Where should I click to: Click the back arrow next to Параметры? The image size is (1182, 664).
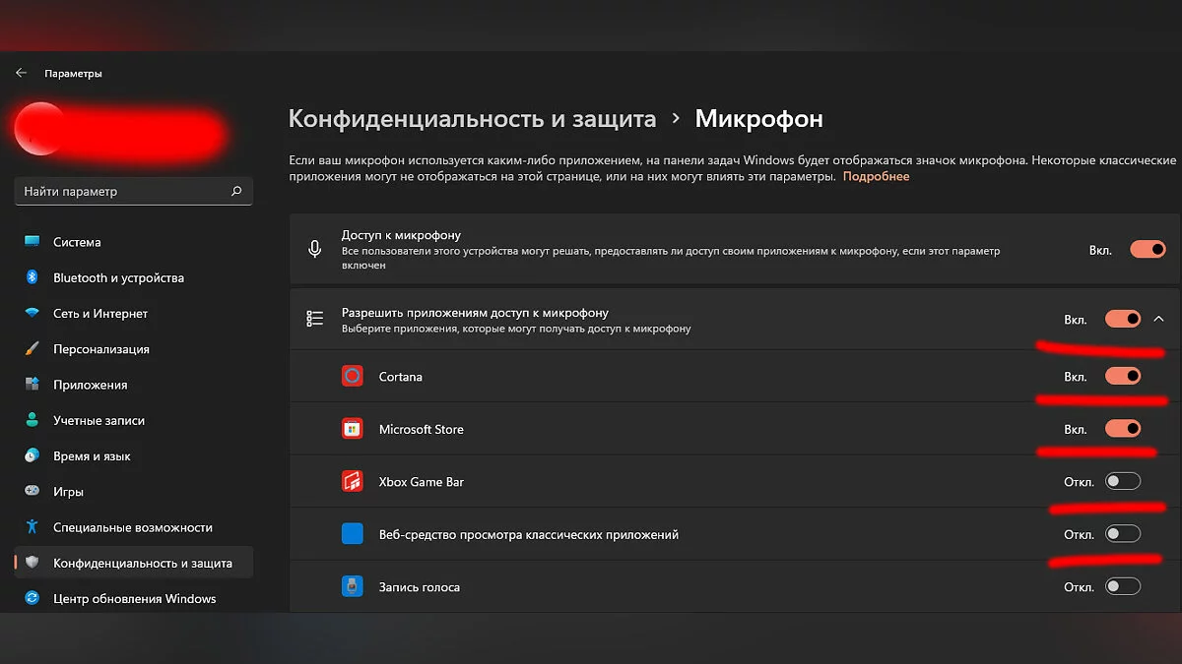pyautogui.click(x=21, y=73)
